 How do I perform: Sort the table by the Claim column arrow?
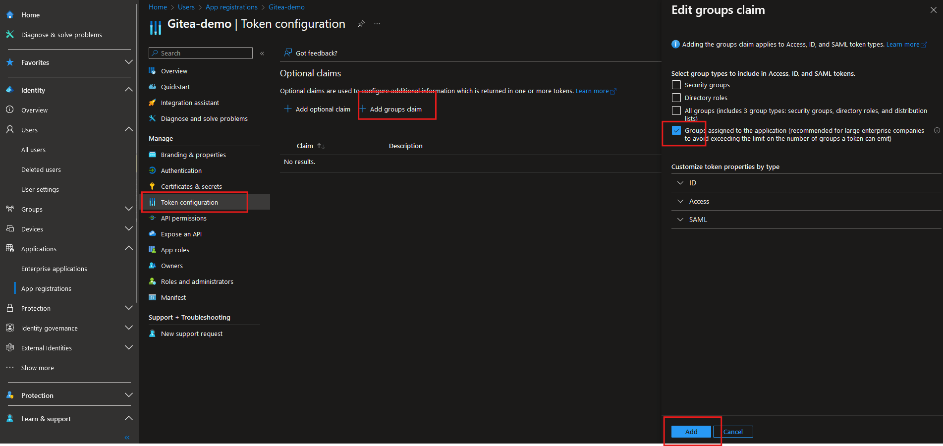tap(321, 146)
